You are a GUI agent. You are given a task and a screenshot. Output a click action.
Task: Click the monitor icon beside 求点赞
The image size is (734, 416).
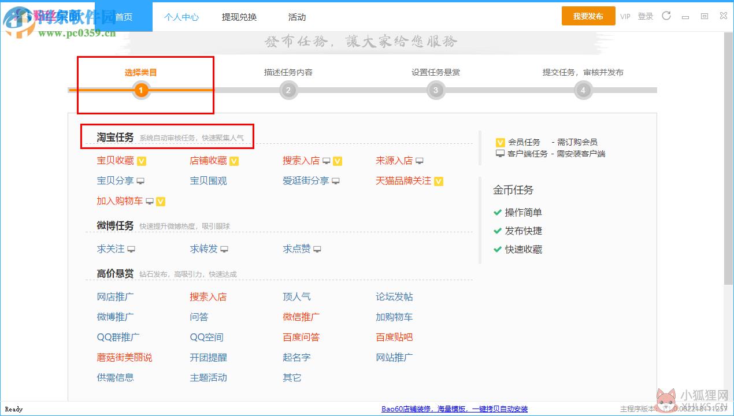click(317, 249)
